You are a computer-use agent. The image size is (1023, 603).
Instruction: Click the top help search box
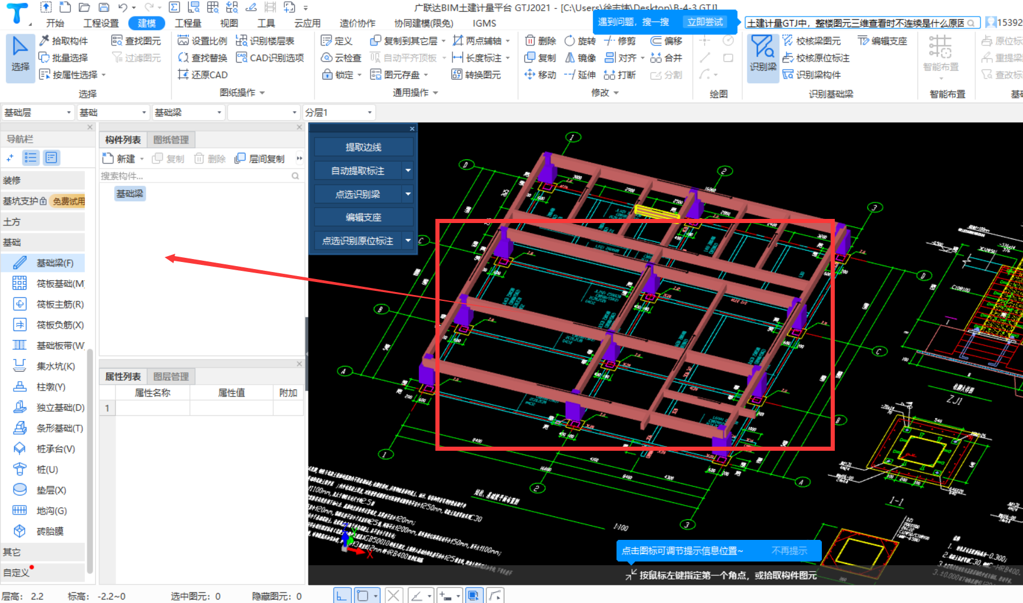click(x=861, y=23)
